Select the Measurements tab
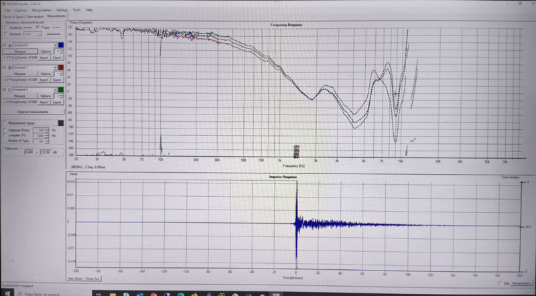Image resolution: width=536 pixels, height=296 pixels. (57, 16)
